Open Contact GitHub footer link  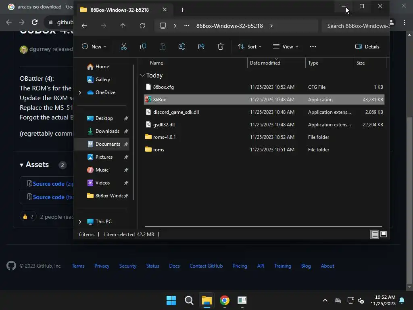[206, 266]
